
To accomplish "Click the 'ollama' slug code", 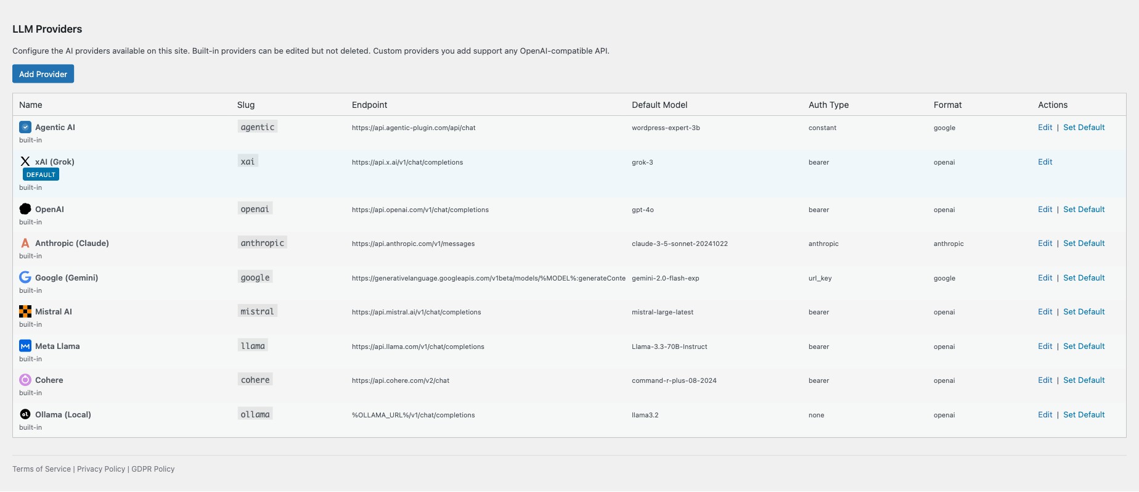I will click(255, 414).
